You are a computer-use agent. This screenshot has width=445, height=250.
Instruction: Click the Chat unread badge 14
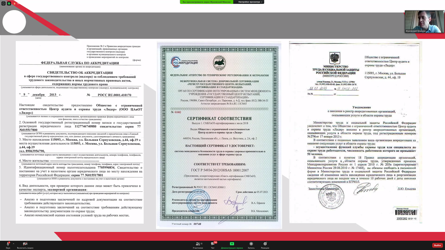(x=215, y=242)
